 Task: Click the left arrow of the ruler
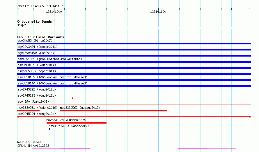coord(18,9)
